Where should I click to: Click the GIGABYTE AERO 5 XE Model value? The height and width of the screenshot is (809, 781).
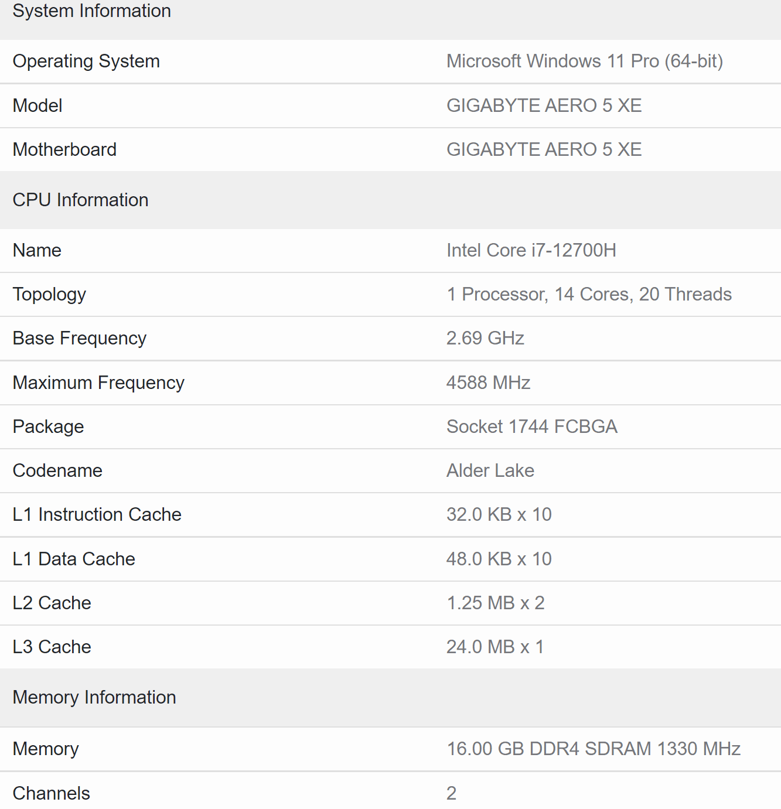click(544, 106)
